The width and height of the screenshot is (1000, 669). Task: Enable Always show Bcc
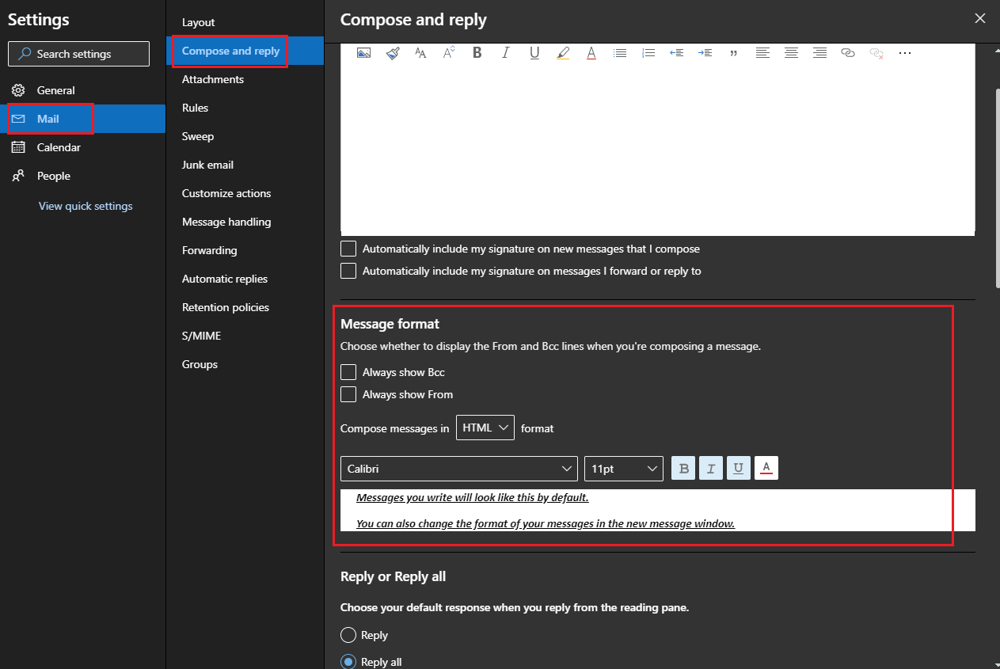tap(348, 371)
